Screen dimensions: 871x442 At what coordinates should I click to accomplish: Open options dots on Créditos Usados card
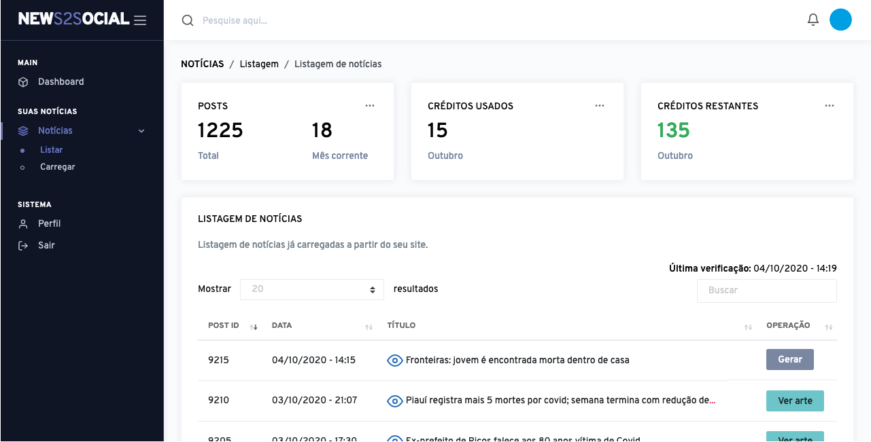click(x=599, y=106)
